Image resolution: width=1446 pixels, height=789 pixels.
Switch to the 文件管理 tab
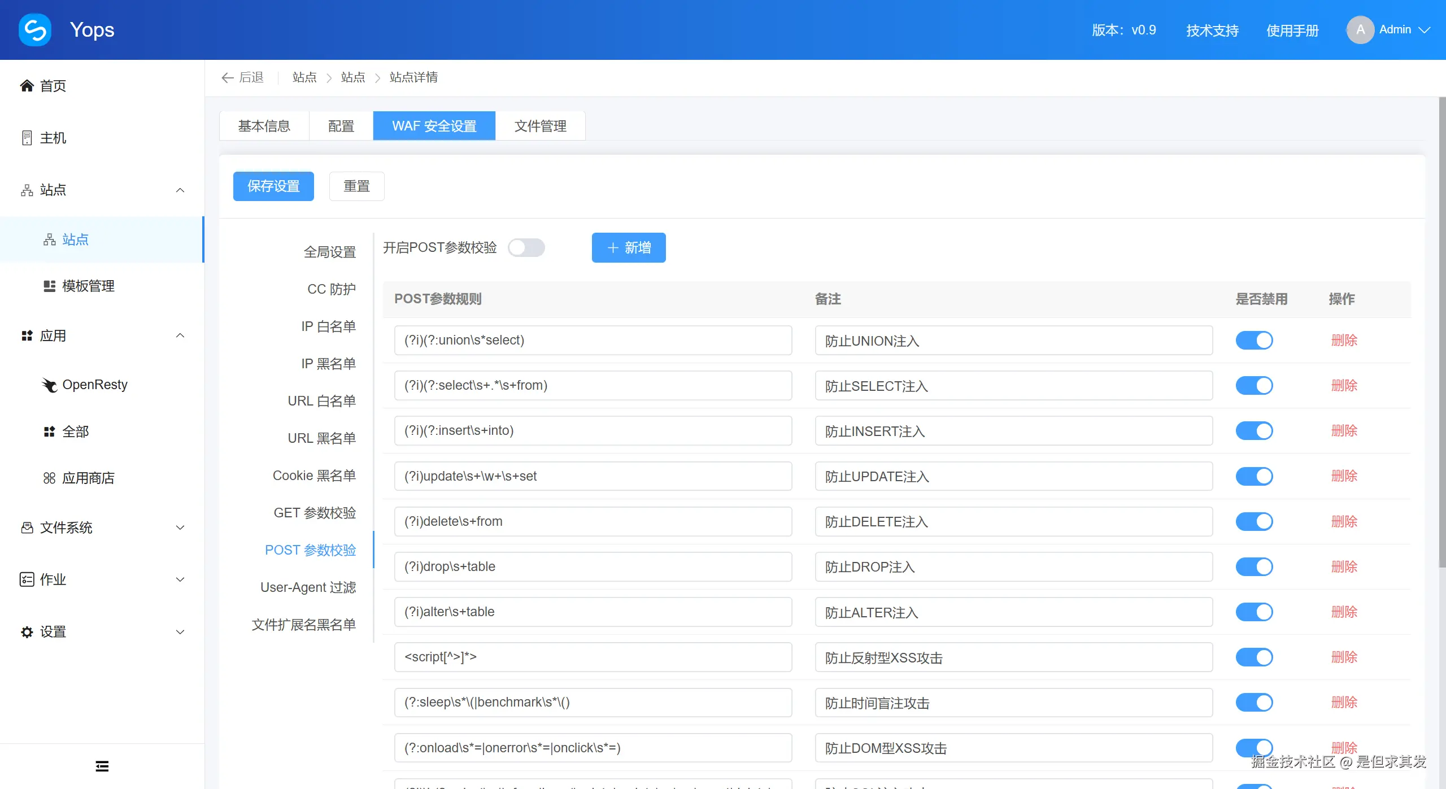[x=540, y=126]
